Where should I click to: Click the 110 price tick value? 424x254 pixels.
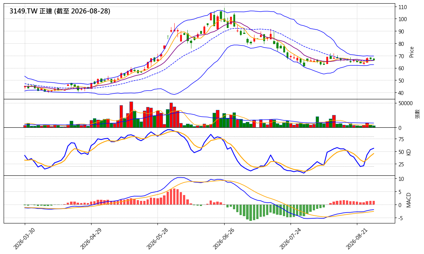[x=402, y=7]
